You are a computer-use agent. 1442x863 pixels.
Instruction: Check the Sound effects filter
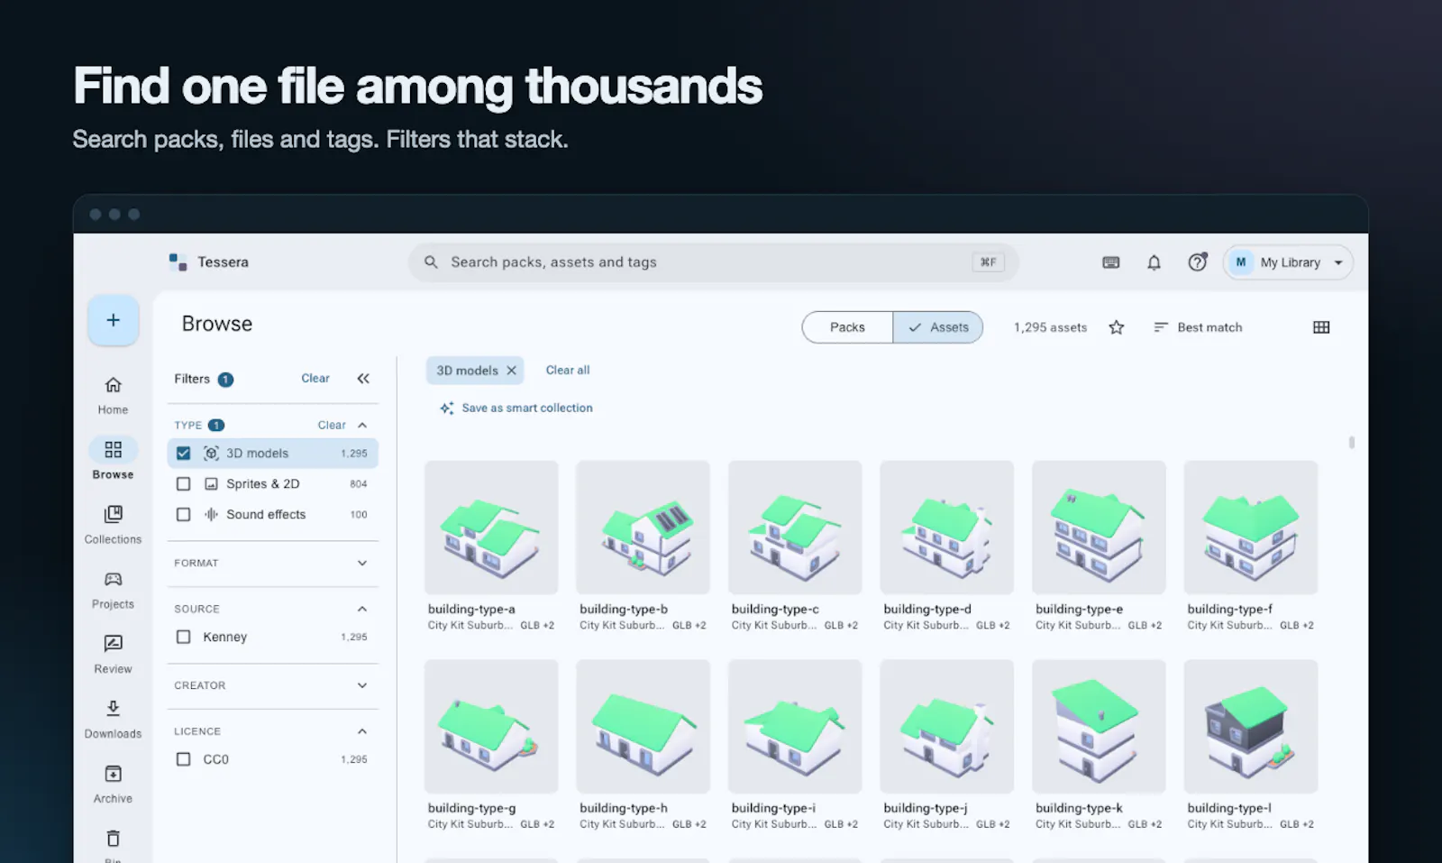point(183,515)
